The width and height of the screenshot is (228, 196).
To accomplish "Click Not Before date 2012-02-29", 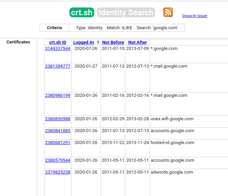I will [x=113, y=119].
